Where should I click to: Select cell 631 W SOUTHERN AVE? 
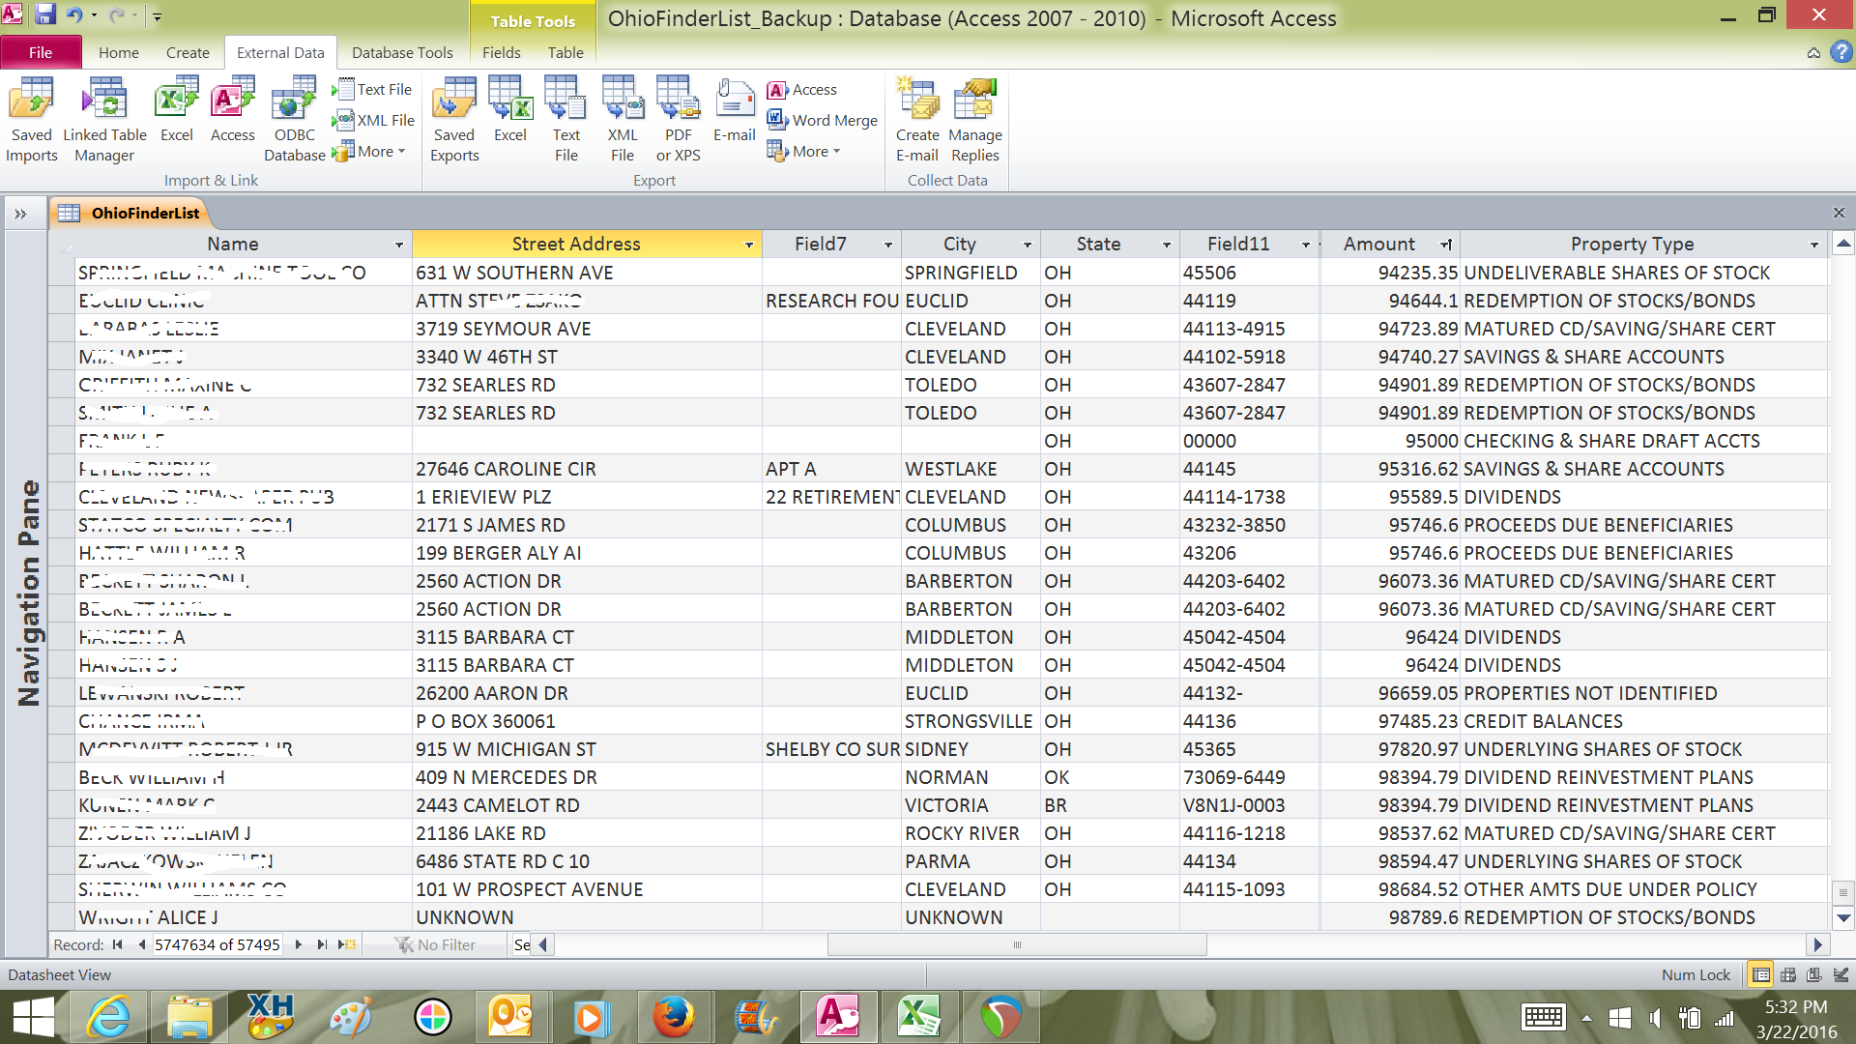coord(587,273)
